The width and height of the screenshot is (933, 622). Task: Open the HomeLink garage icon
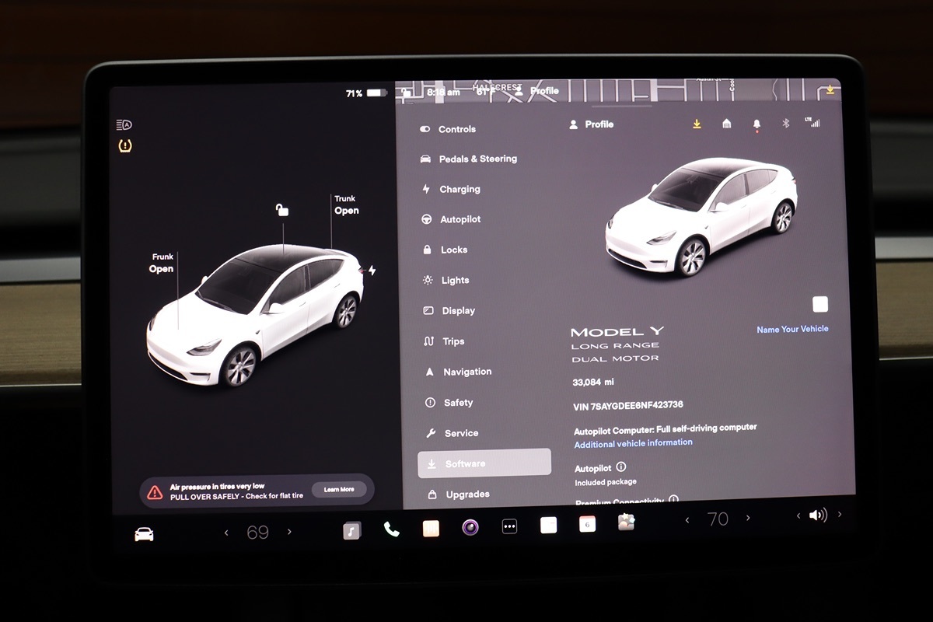726,124
